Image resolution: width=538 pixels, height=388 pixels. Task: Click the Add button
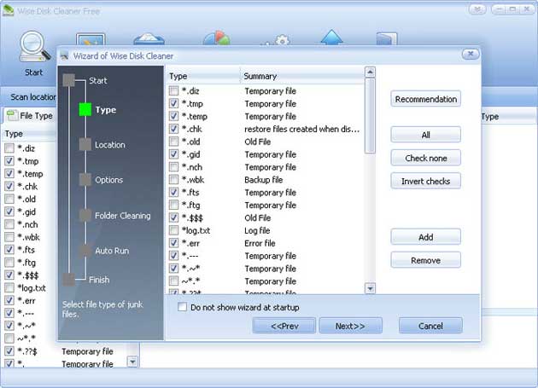pos(425,237)
